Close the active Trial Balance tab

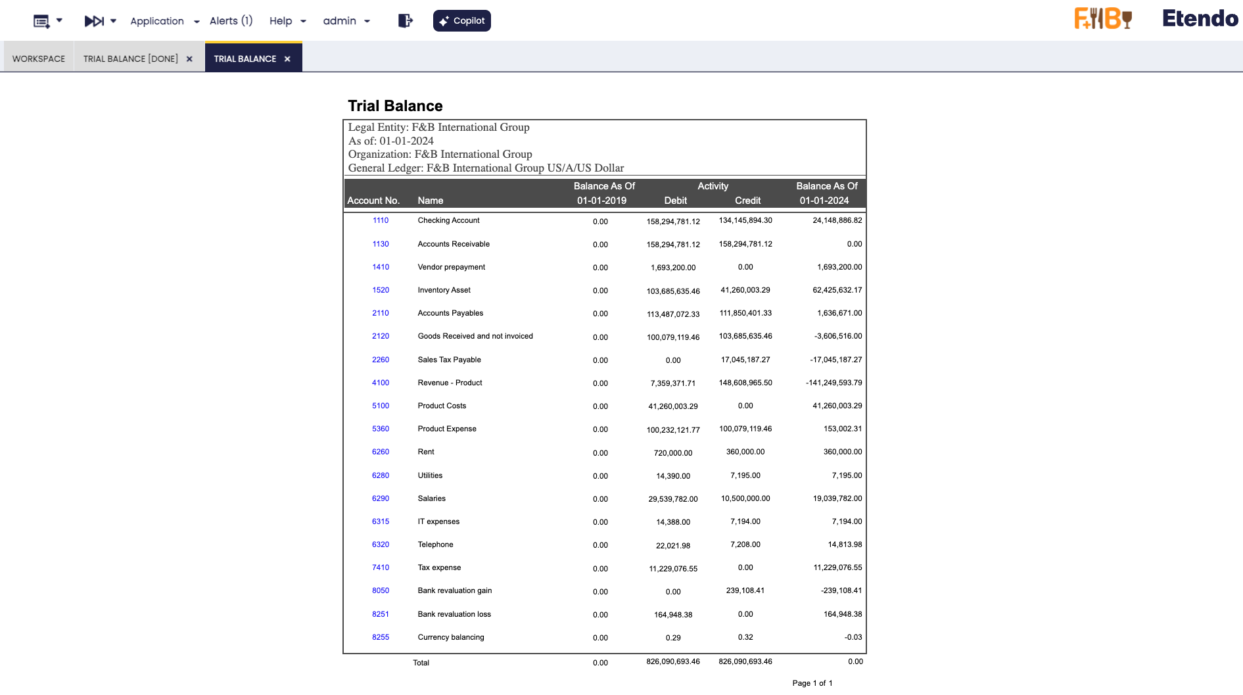click(287, 59)
